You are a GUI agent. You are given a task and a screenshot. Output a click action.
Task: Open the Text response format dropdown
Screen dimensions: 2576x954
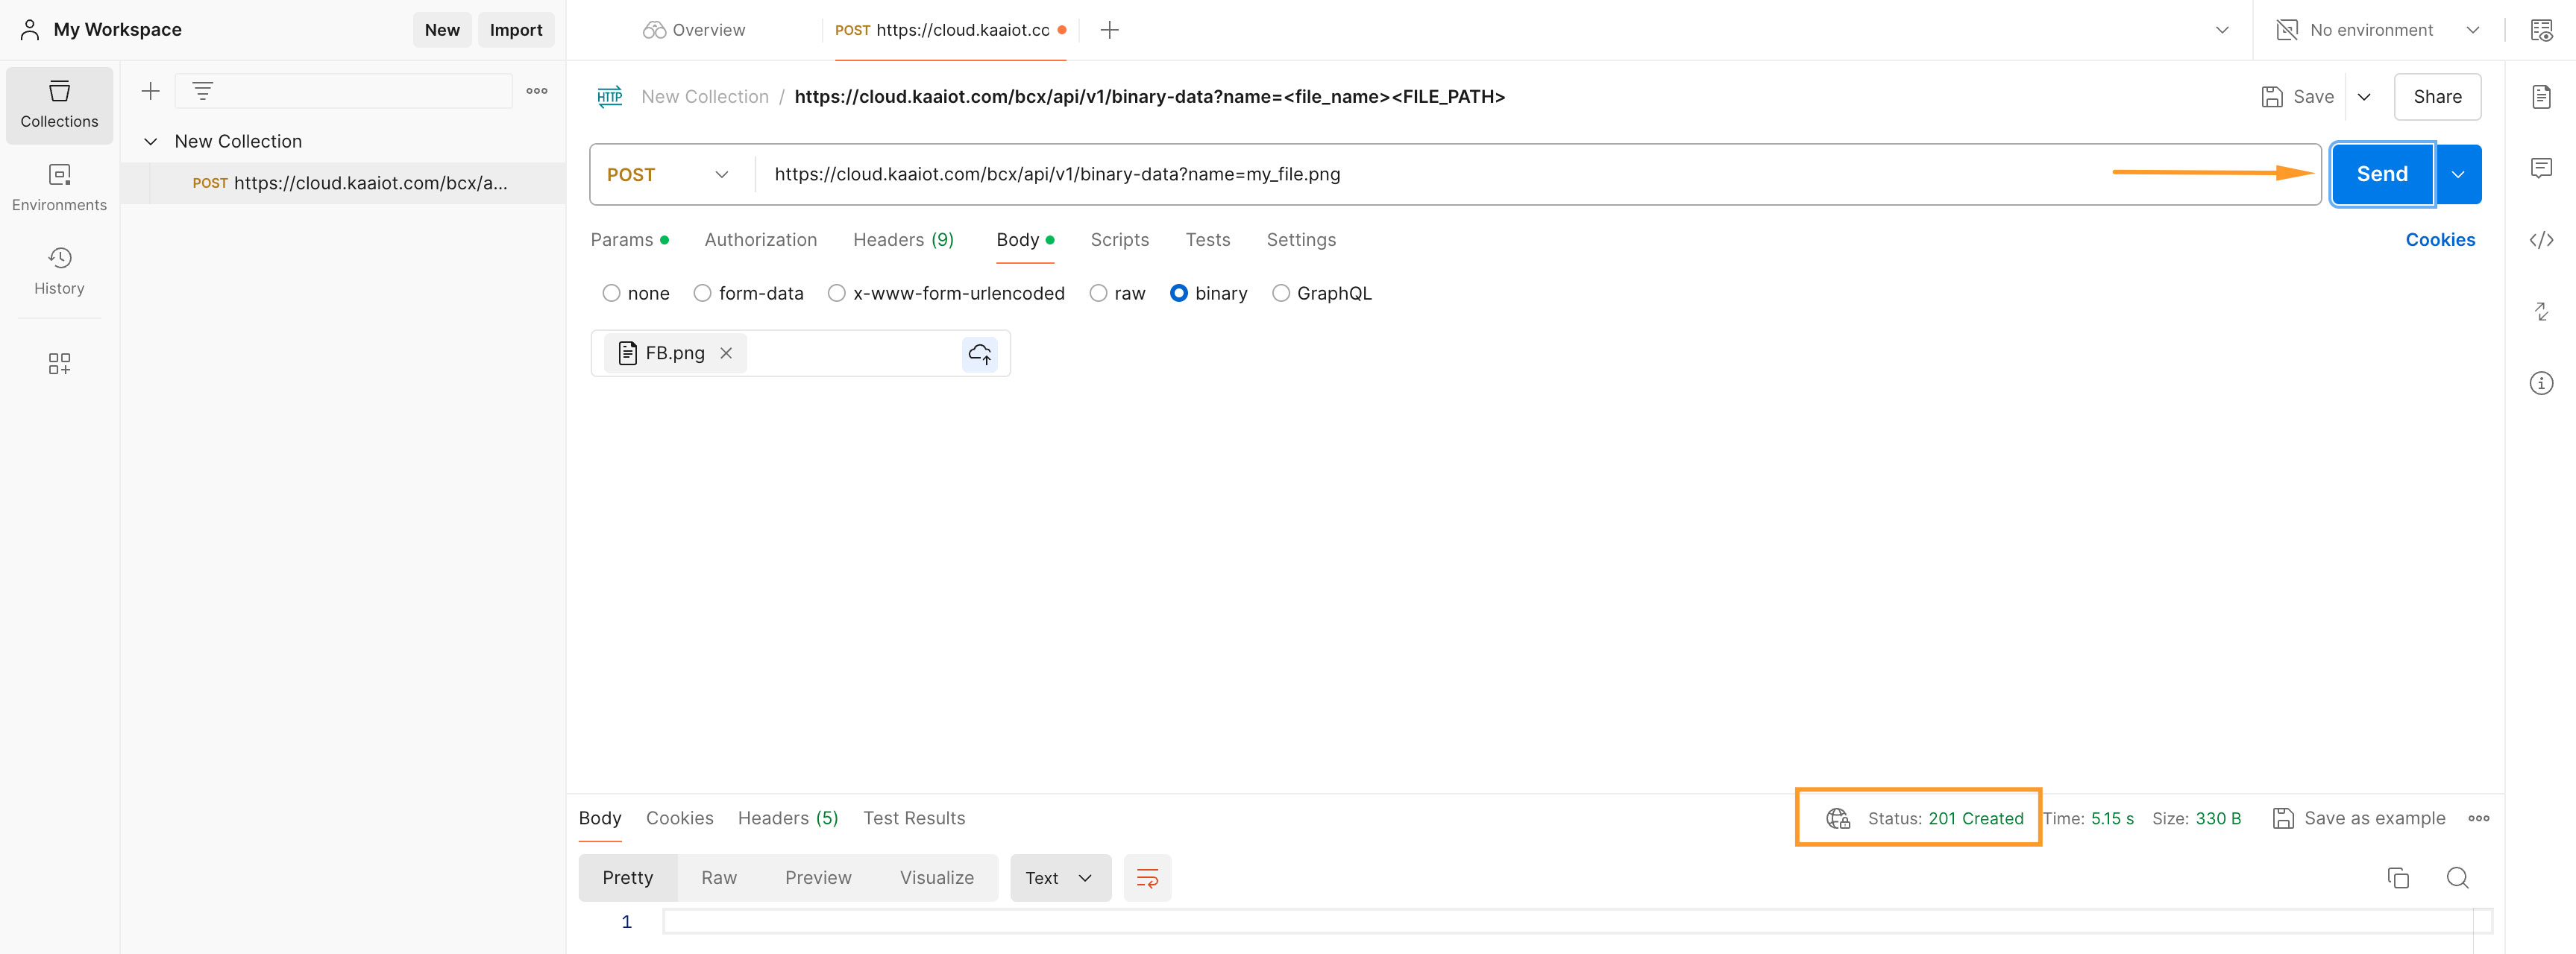coord(1060,878)
